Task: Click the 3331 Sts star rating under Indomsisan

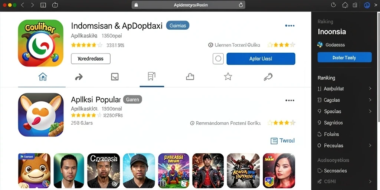Action: pos(87,45)
